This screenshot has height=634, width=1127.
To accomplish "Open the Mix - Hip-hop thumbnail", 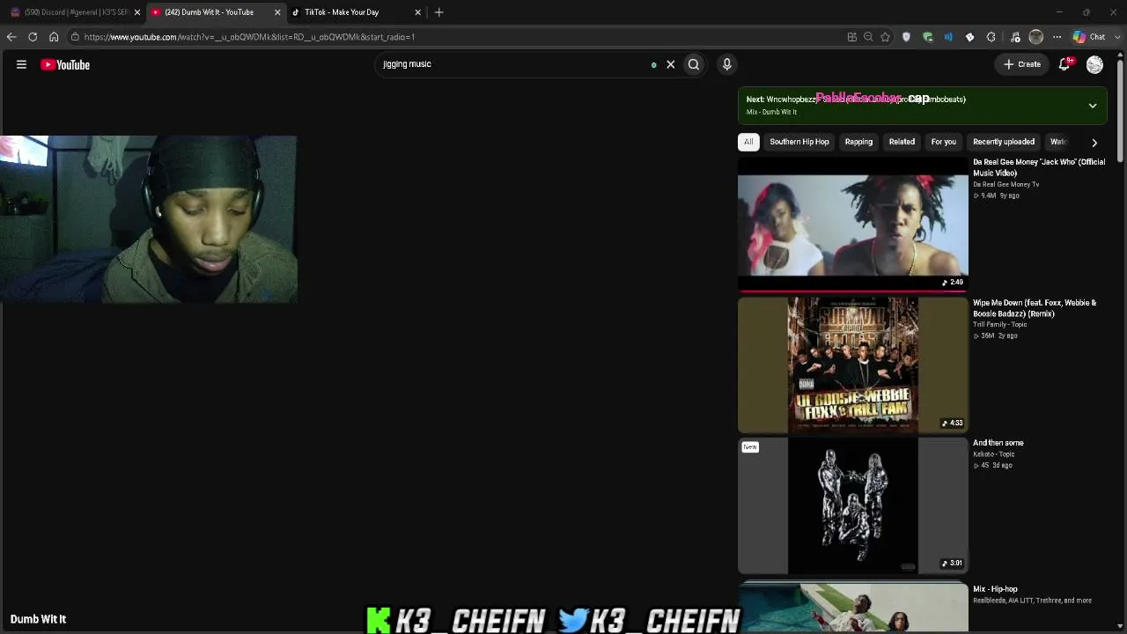I will click(x=852, y=606).
